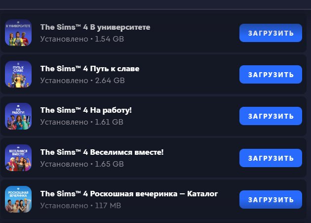The image size is (311, 223).
Task: Open the The Sims 4 Путь к славе title
Action: tap(90, 69)
